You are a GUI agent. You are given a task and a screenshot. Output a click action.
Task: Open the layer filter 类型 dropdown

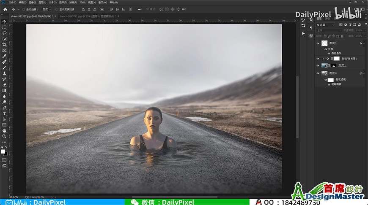pyautogui.click(x=325, y=24)
